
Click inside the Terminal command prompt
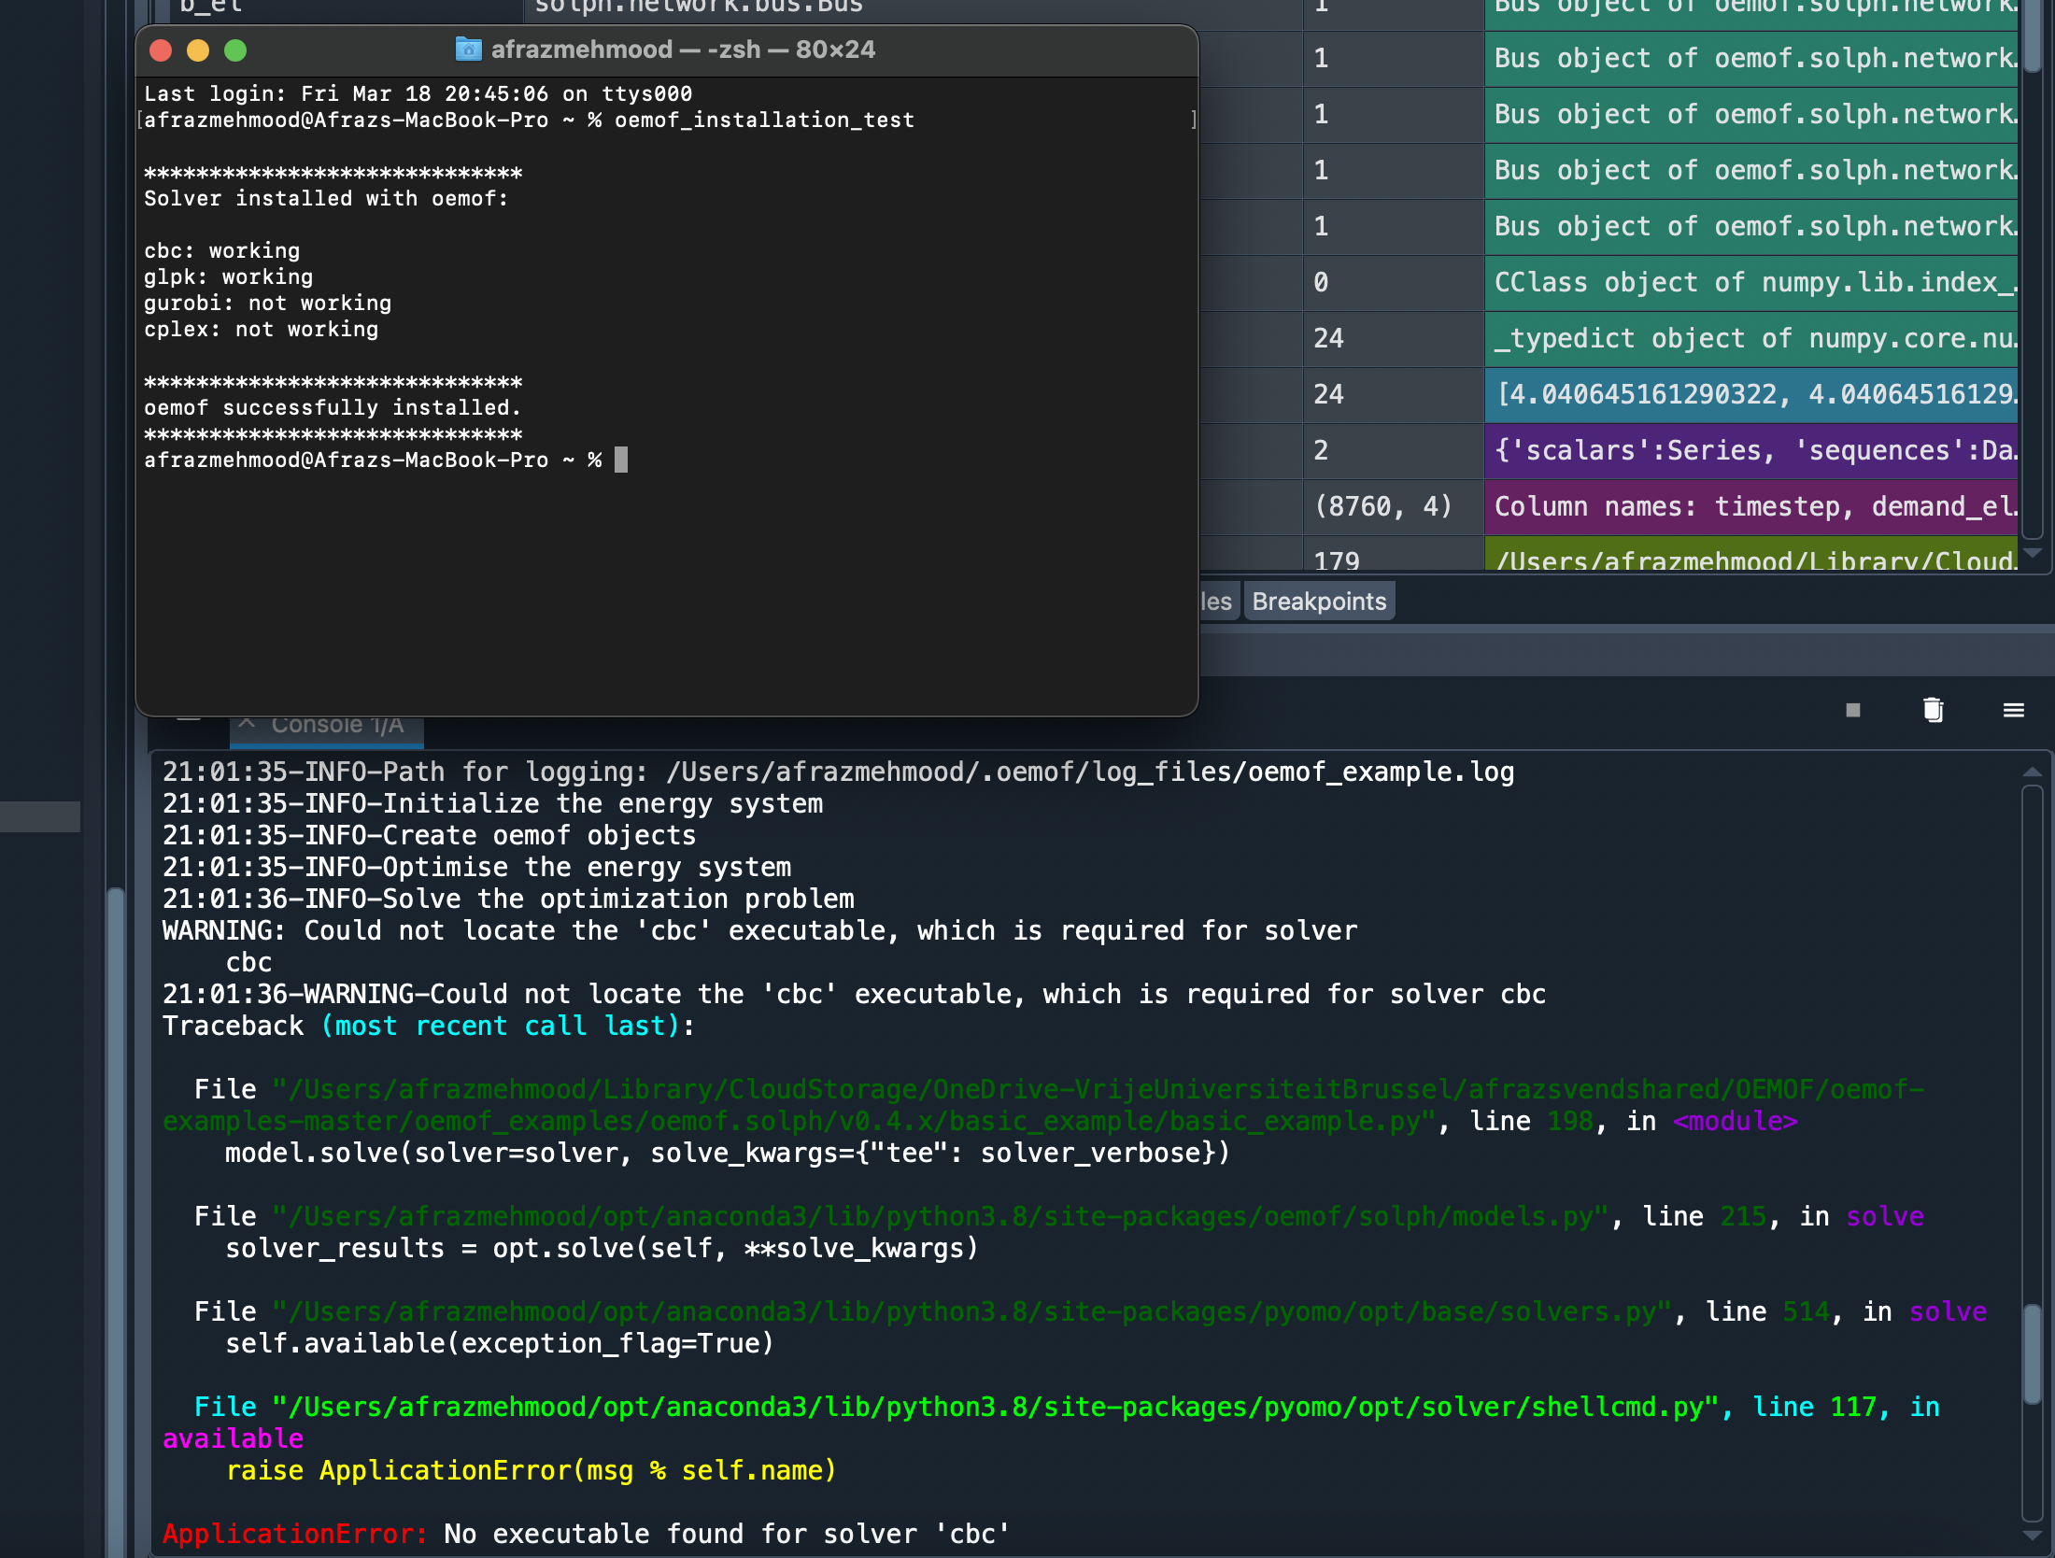coord(621,460)
